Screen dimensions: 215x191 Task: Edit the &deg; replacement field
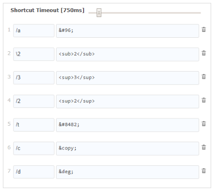[x=128, y=172]
